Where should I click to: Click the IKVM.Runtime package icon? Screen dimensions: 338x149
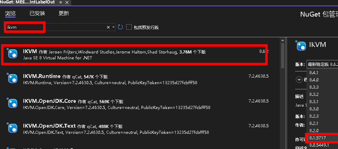pyautogui.click(x=12, y=78)
